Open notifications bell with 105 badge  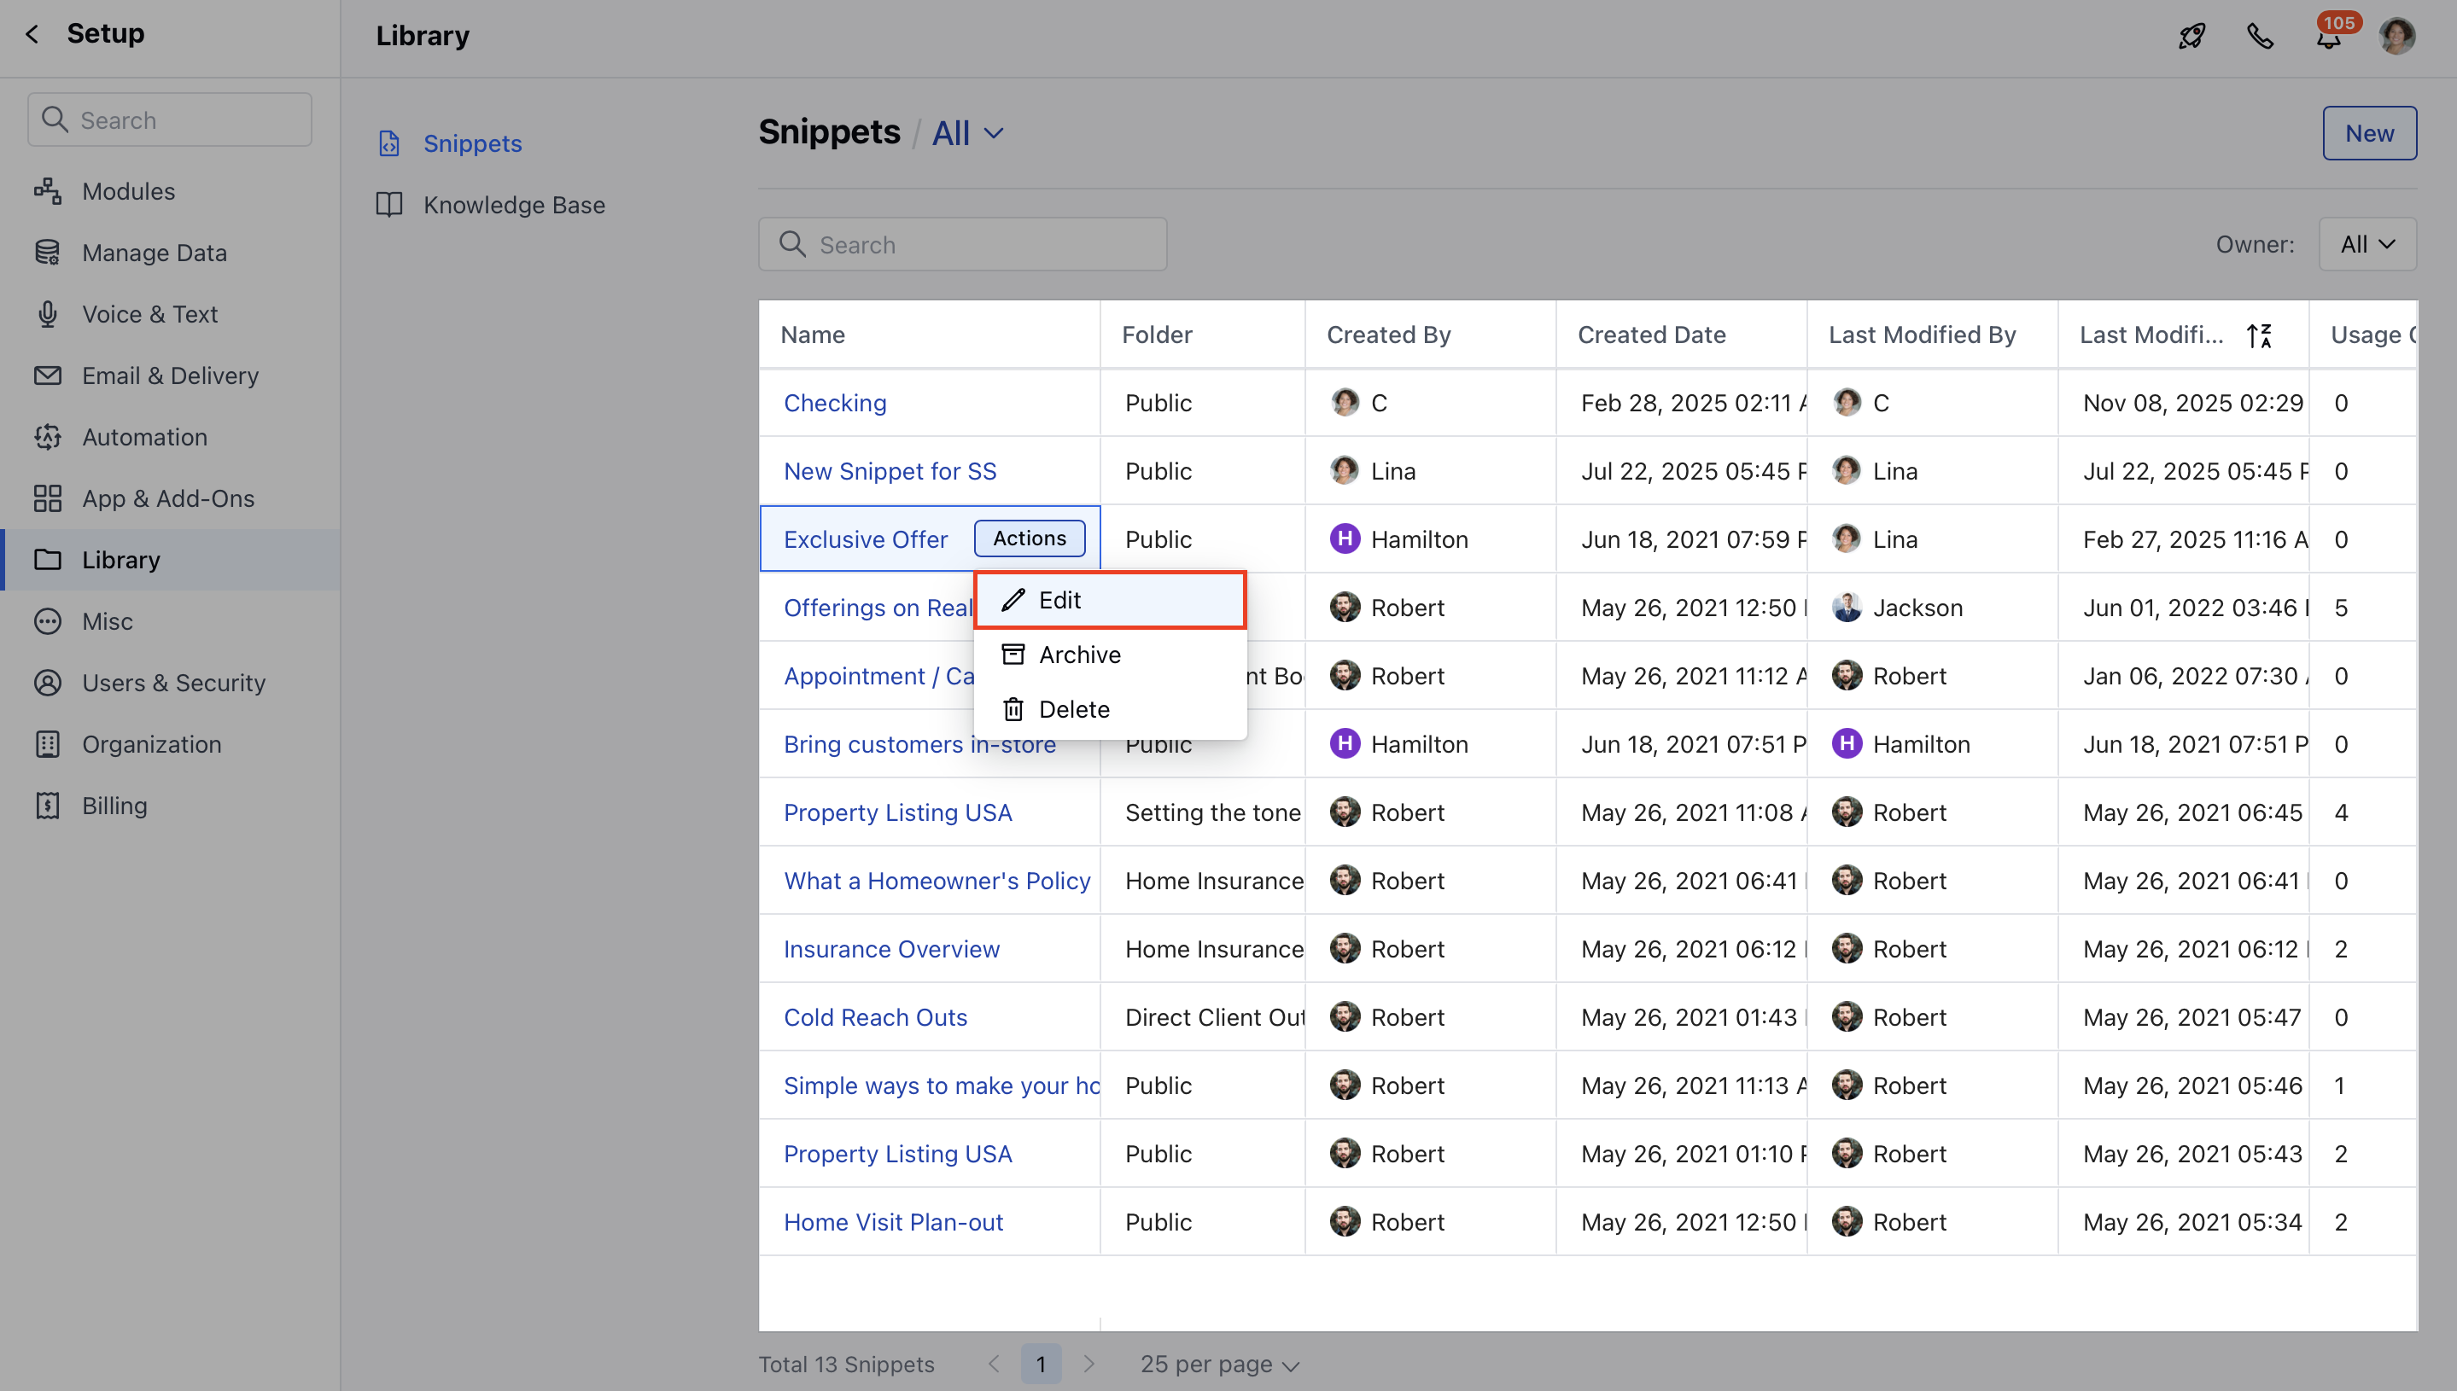point(2328,37)
